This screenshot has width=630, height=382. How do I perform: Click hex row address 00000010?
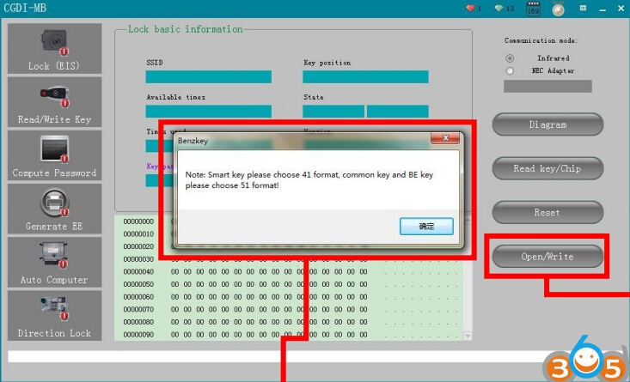(x=138, y=234)
